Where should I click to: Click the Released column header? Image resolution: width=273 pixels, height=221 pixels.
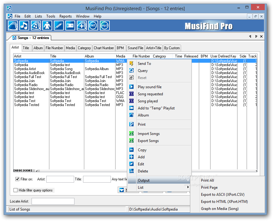pos(191,56)
